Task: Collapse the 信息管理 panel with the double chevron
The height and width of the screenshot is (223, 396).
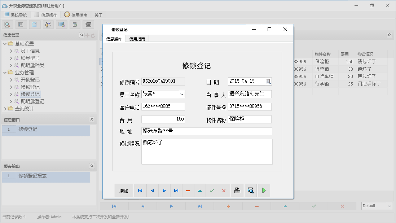Action: [x=82, y=35]
